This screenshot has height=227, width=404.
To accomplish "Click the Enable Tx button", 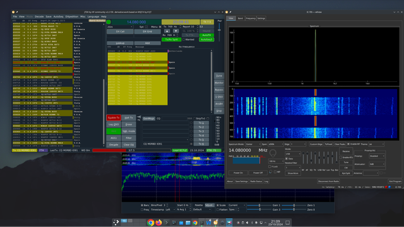I will point(114,118).
